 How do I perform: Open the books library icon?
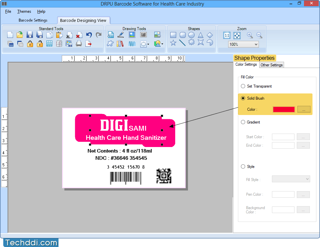click(120, 43)
